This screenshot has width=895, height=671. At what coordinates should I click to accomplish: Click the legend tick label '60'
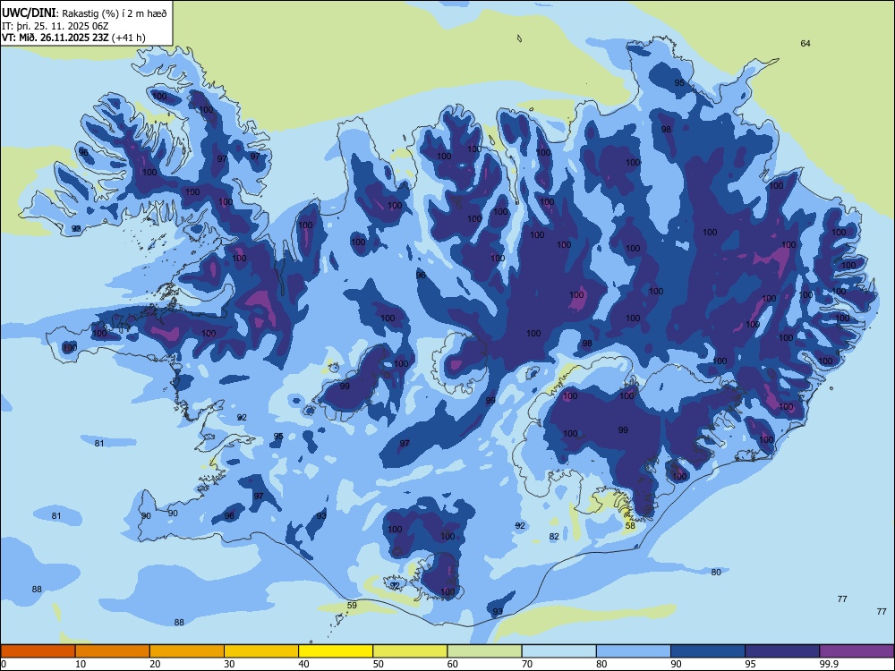point(453,664)
